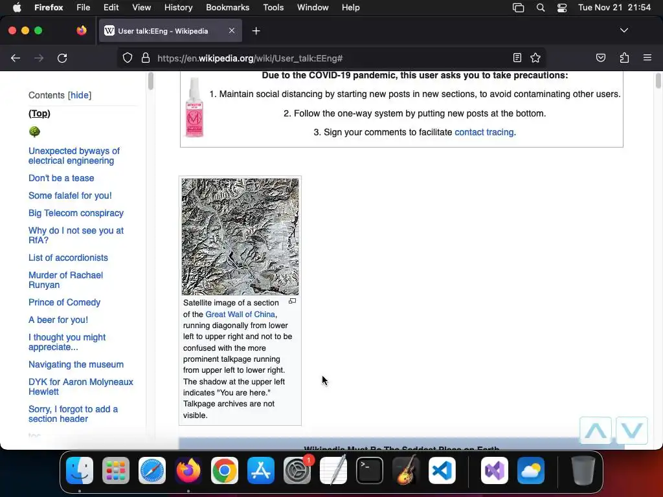Go to Prince of Comedy section
This screenshot has height=497, width=663.
point(64,303)
